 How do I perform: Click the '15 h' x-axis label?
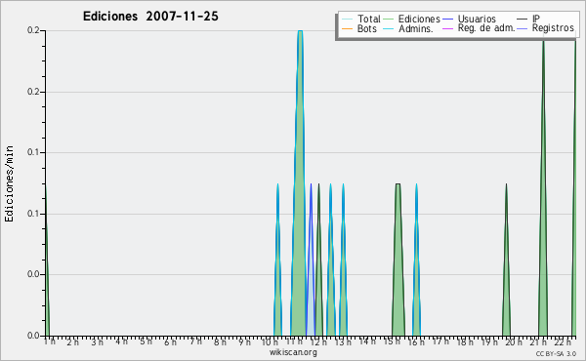coord(392,341)
